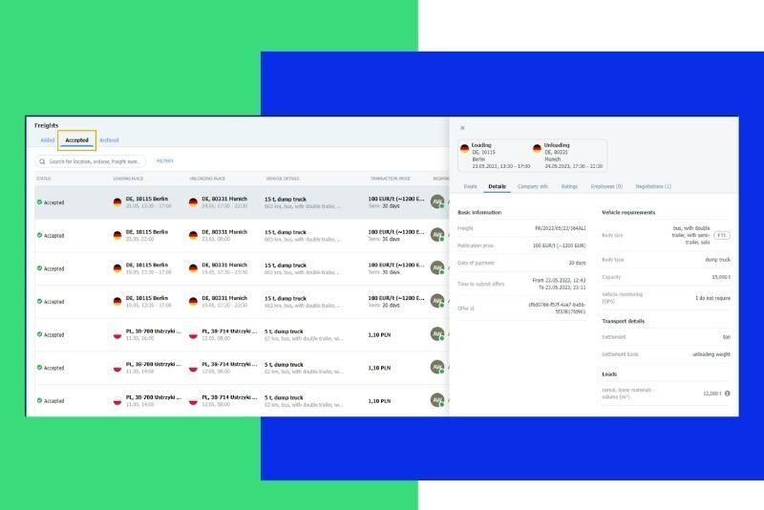This screenshot has width=764, height=510.
Task: Open the Route tab in the details panel
Action: (x=470, y=186)
